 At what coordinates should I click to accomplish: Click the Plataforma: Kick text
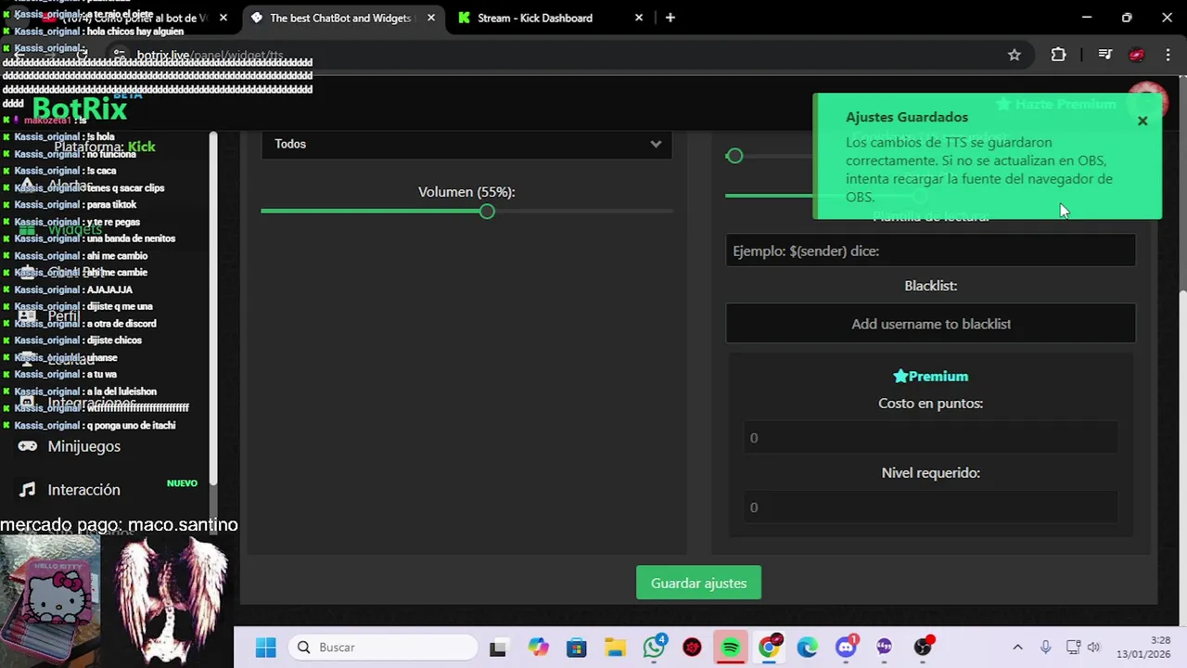104,147
